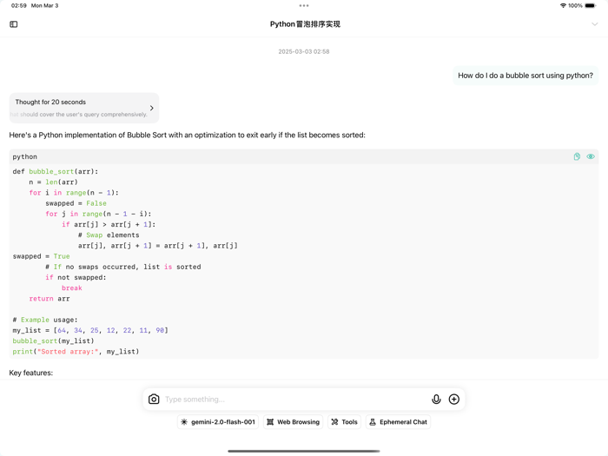The width and height of the screenshot is (608, 456).
Task: Expand the chat title chevron
Action: coord(594,24)
